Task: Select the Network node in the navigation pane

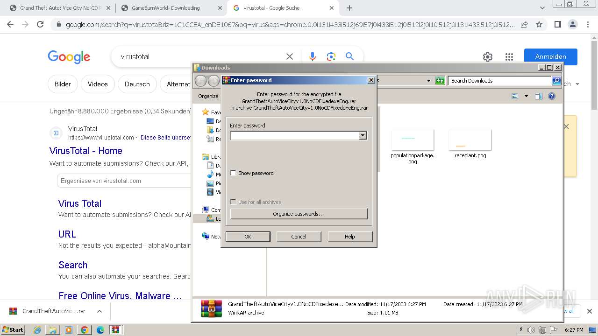Action: 211,237
